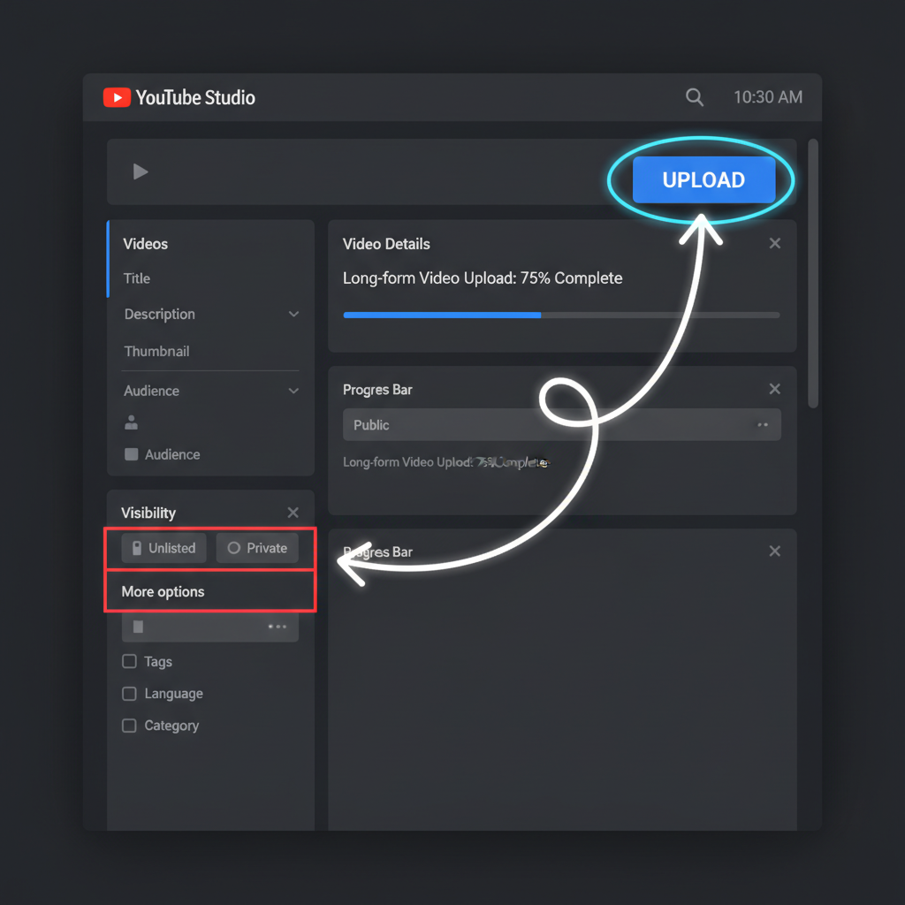This screenshot has width=905, height=905.
Task: Click the vertical scrollbar thumb
Action: (x=813, y=274)
